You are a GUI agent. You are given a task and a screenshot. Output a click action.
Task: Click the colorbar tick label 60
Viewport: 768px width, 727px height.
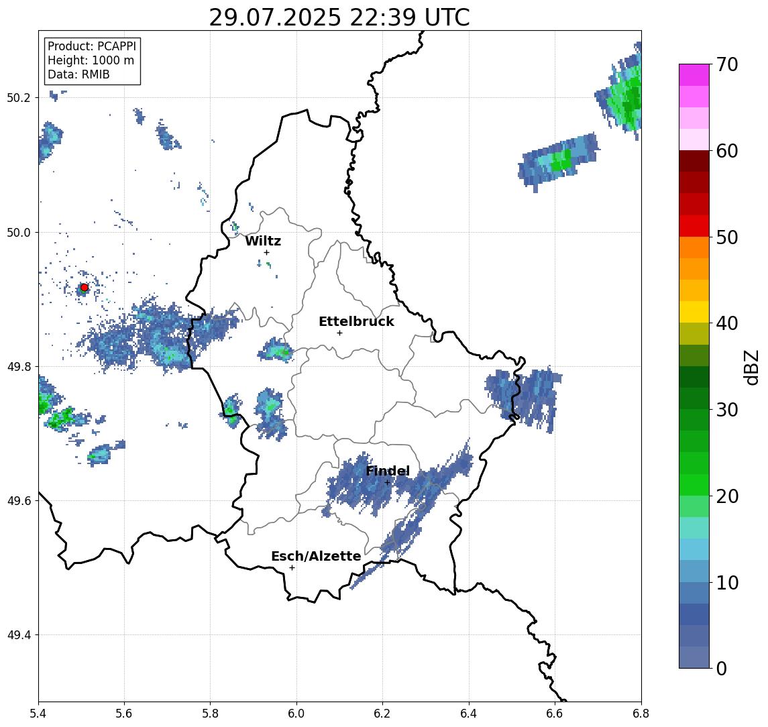pos(727,151)
